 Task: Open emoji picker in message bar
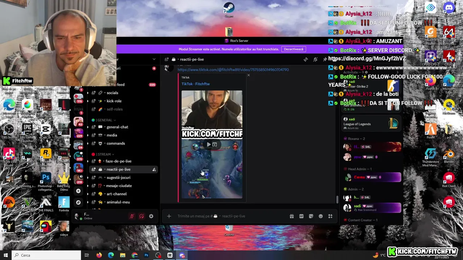[320, 216]
